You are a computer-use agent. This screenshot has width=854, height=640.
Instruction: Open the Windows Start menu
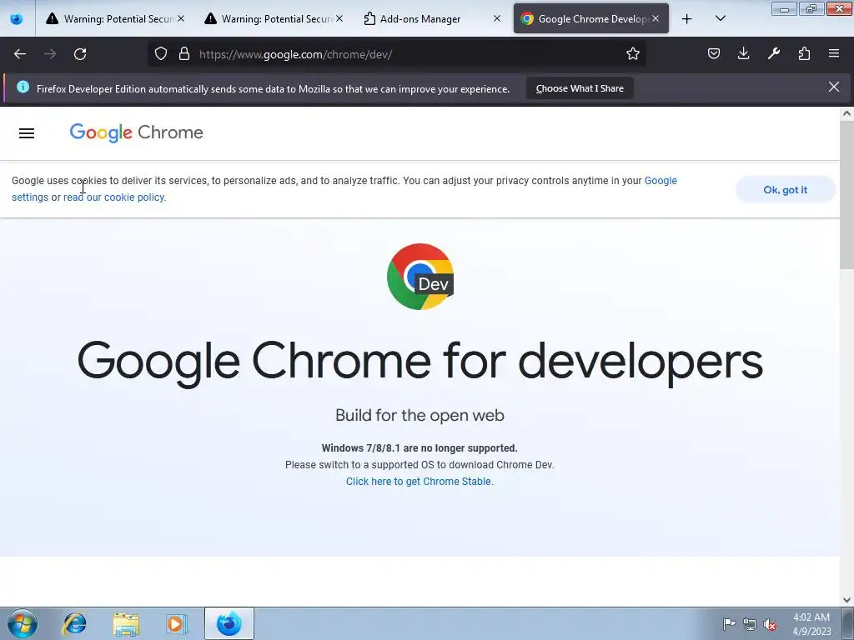[23, 623]
